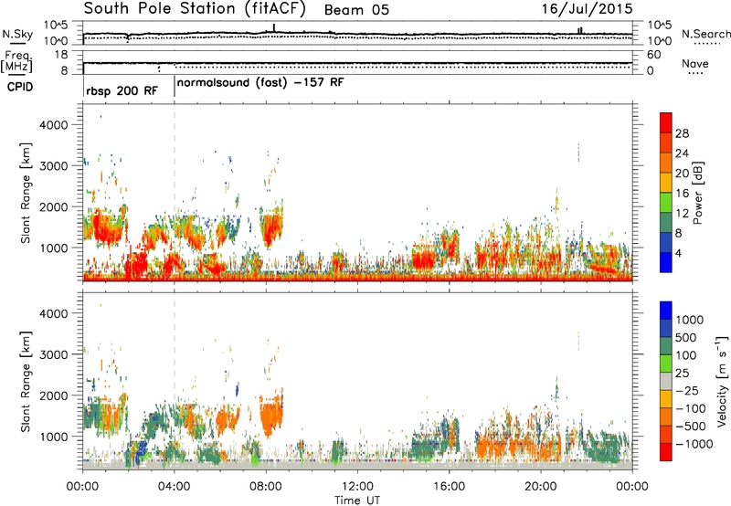Click the "rbsp 200 RF" CPID label

[x=122, y=90]
